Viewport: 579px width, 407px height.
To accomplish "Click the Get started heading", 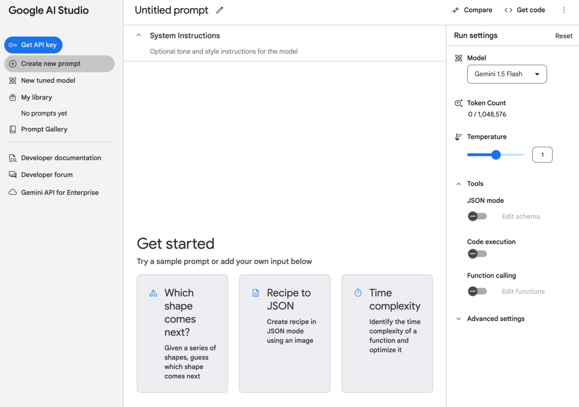I will click(176, 243).
